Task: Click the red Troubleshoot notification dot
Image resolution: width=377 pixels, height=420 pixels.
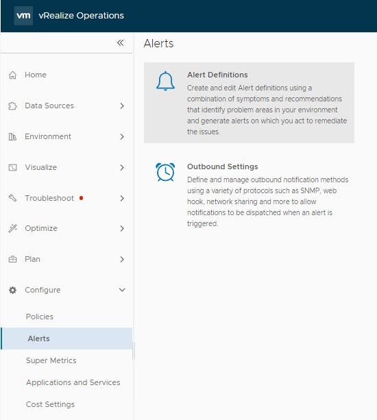Action: point(81,198)
